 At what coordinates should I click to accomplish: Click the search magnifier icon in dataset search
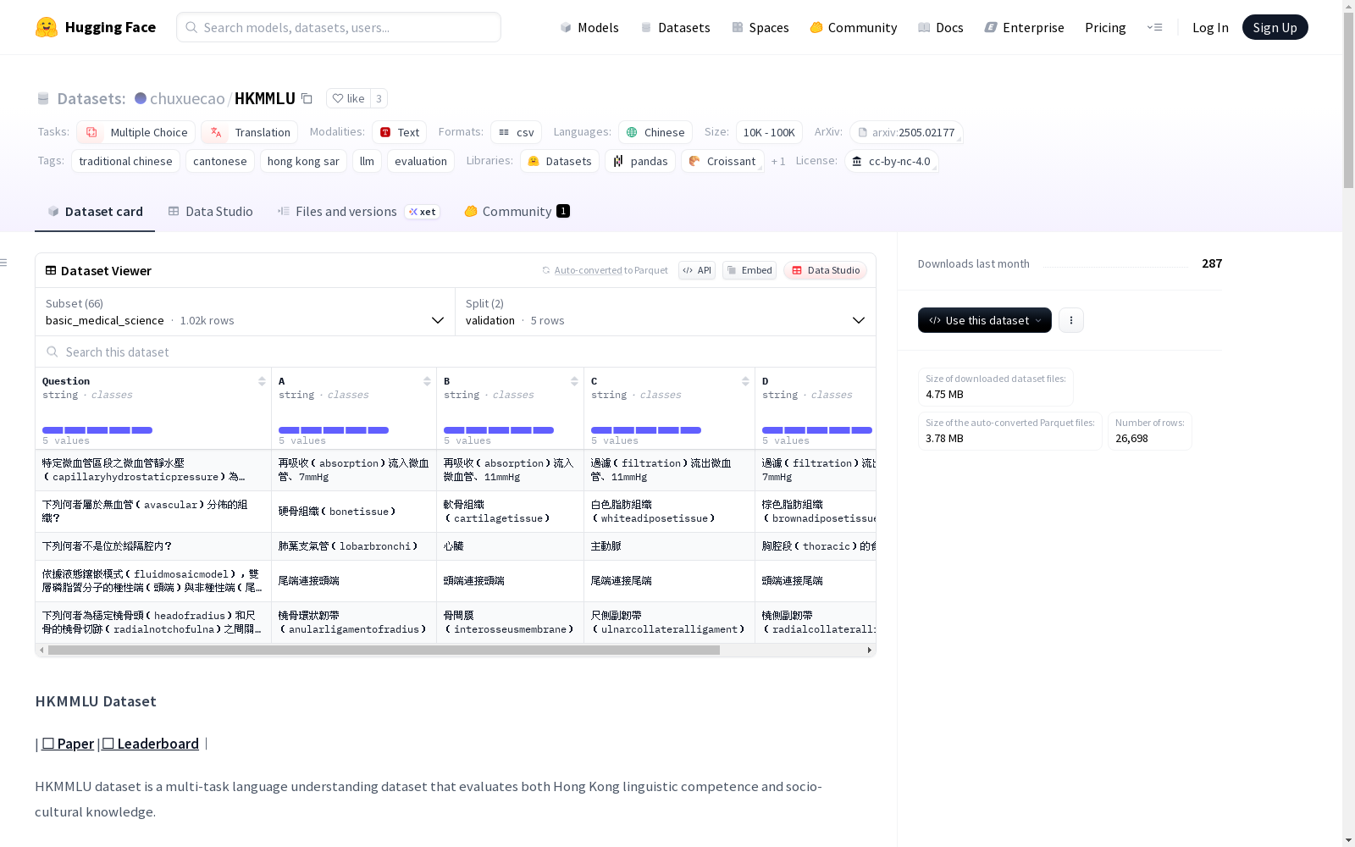pyautogui.click(x=53, y=352)
